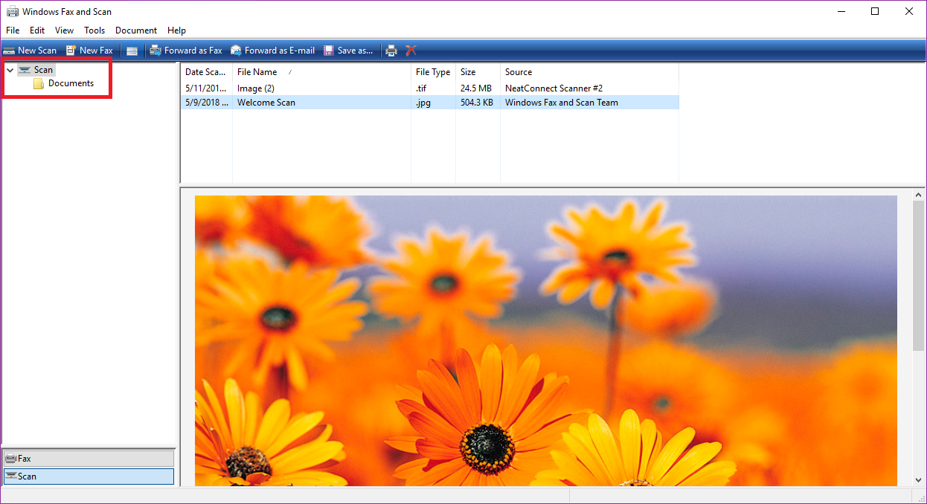Select the Documents folder in the tree
The height and width of the screenshot is (504, 927).
[x=64, y=83]
